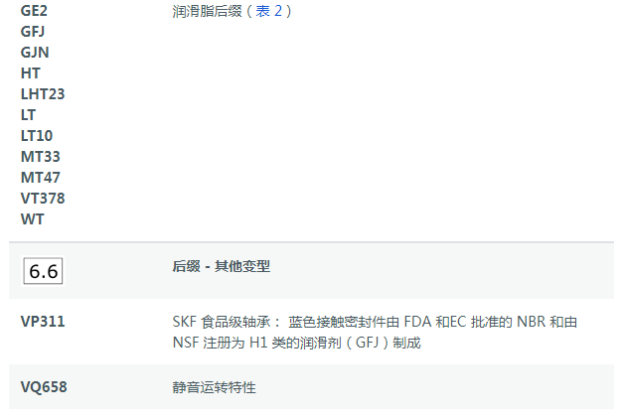Click the VQ658 suffix label
The image size is (621, 420).
click(x=44, y=387)
